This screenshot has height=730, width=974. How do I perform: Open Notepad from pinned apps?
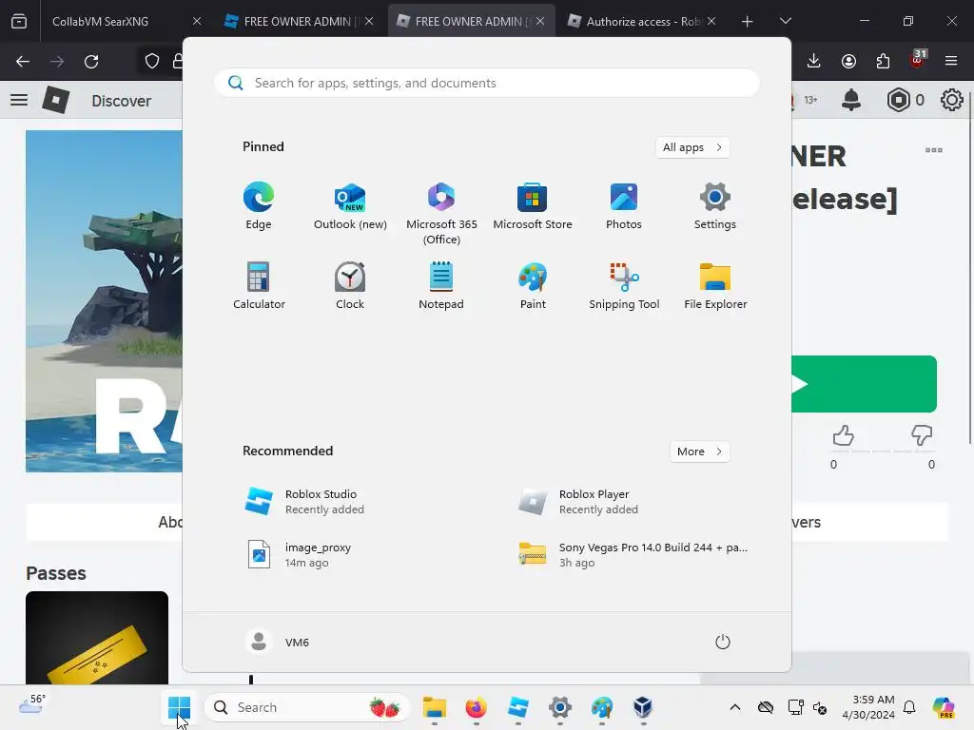(x=441, y=285)
